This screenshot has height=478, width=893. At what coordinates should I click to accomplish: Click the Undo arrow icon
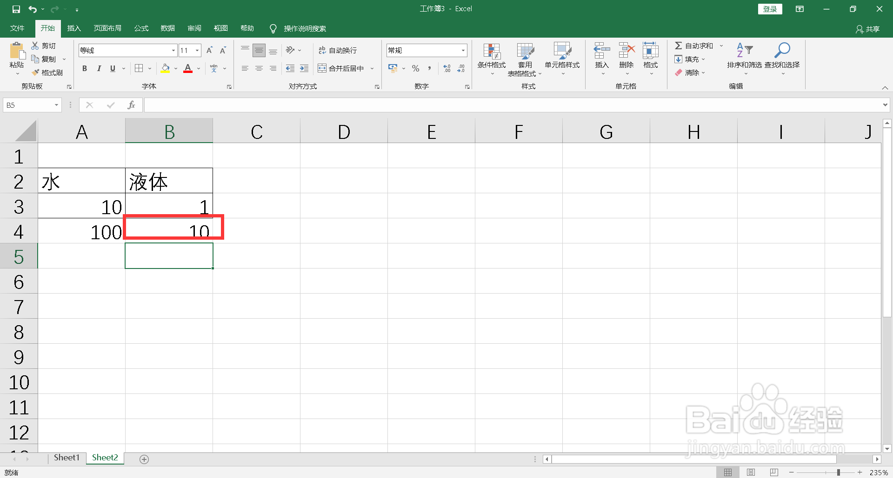point(33,9)
